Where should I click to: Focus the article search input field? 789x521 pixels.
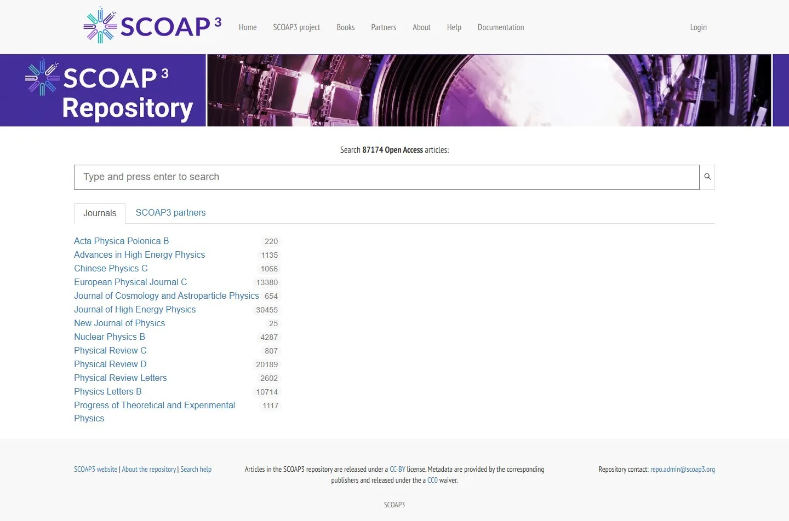387,177
